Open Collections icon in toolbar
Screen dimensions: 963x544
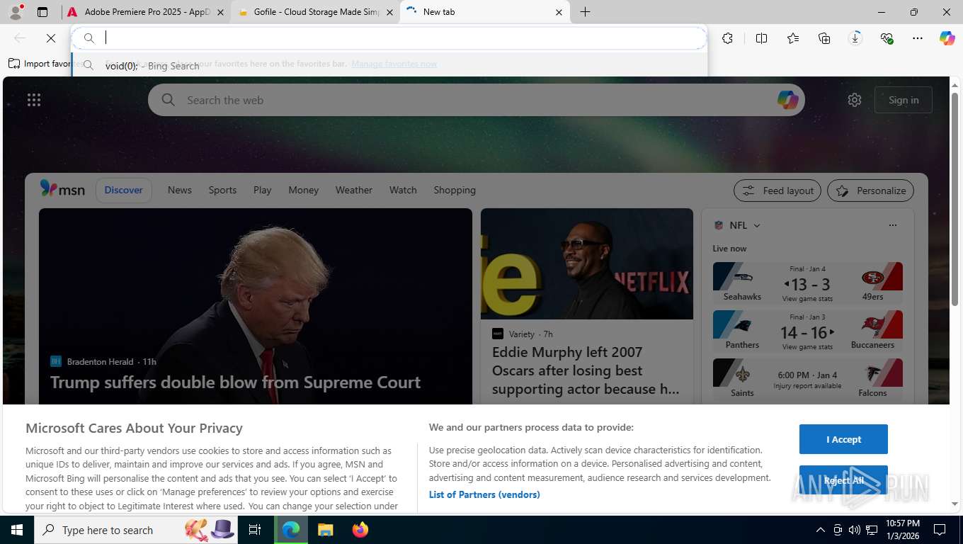coord(824,38)
